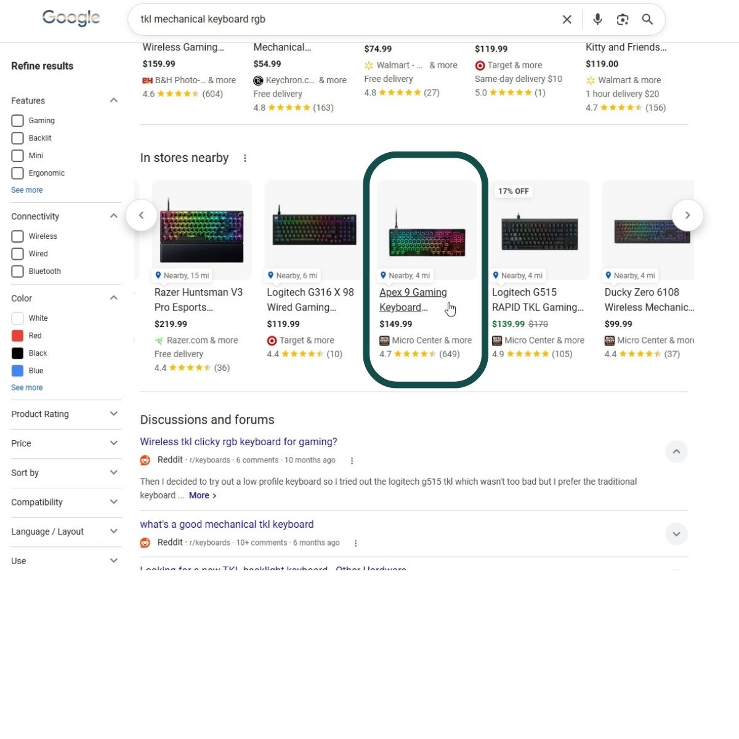This screenshot has height=739, width=739.
Task: Click in the search query input field
Action: pos(345,20)
